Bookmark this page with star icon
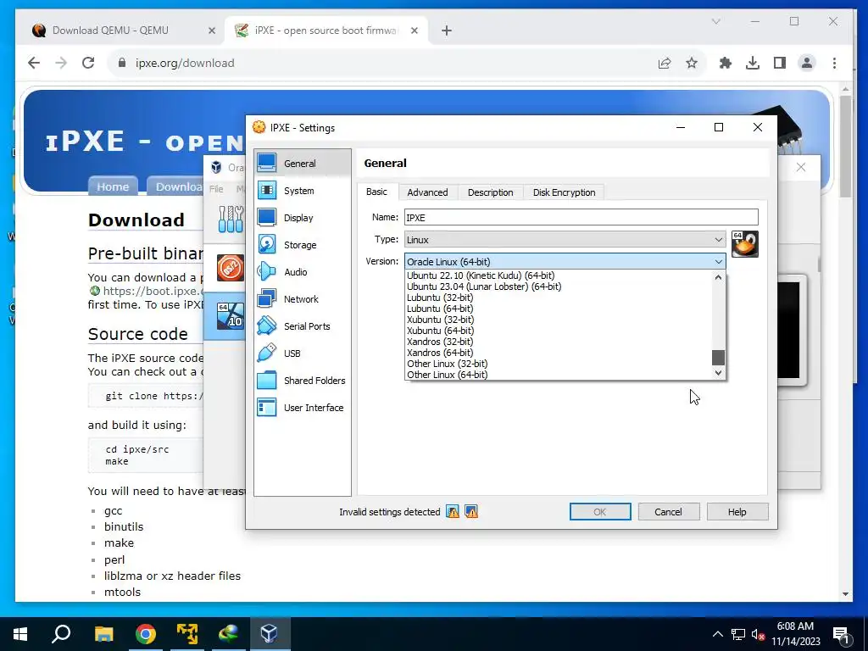 pyautogui.click(x=692, y=63)
